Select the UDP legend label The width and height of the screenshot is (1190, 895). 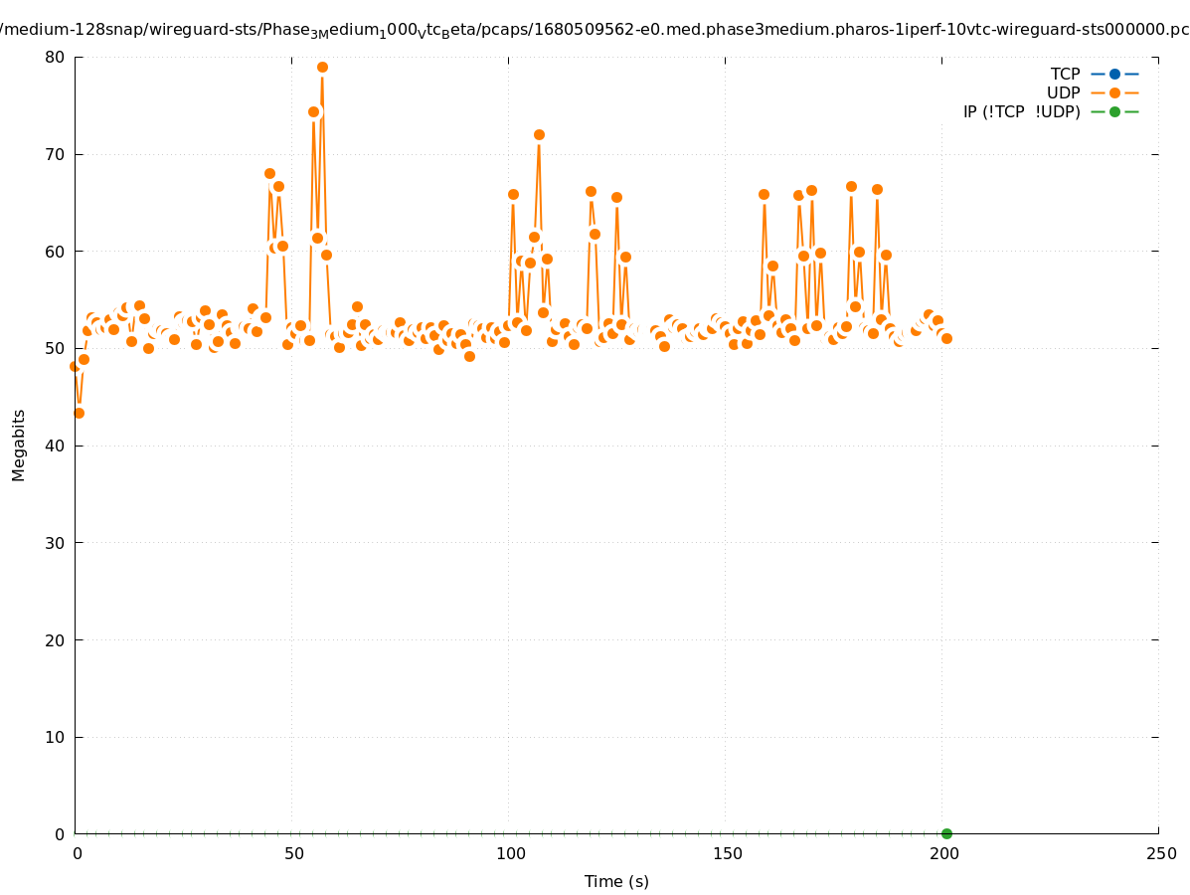click(x=1063, y=92)
